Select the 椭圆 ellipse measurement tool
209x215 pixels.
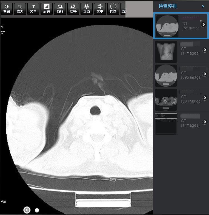click(113, 9)
